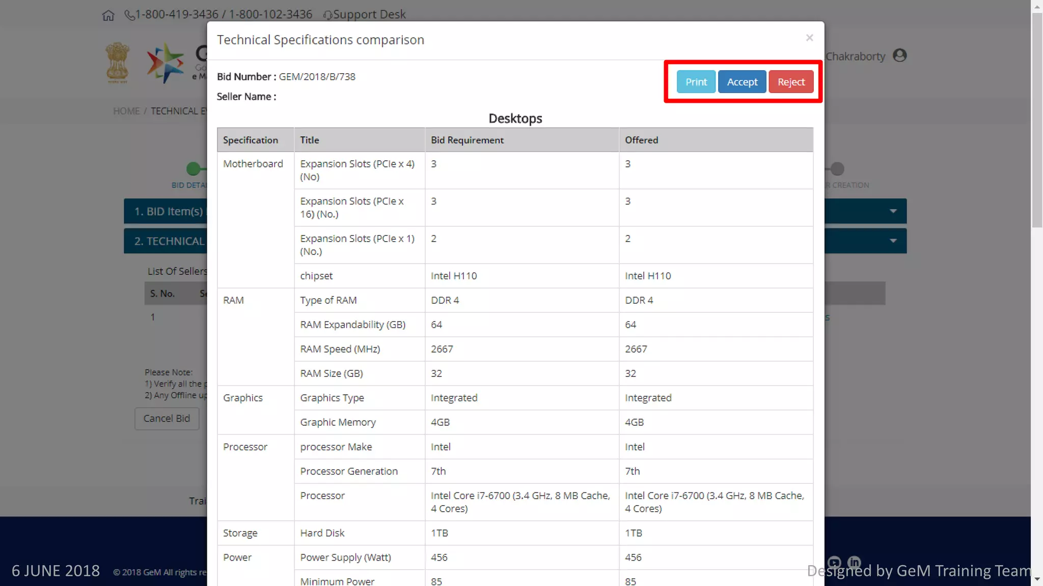This screenshot has width=1043, height=586.
Task: Expand the TECHNICAL section caret
Action: pyautogui.click(x=893, y=241)
